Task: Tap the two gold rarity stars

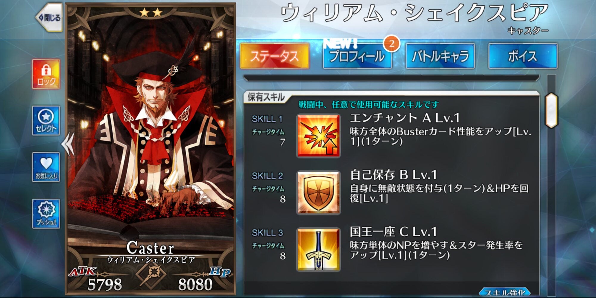Action: coord(151,13)
